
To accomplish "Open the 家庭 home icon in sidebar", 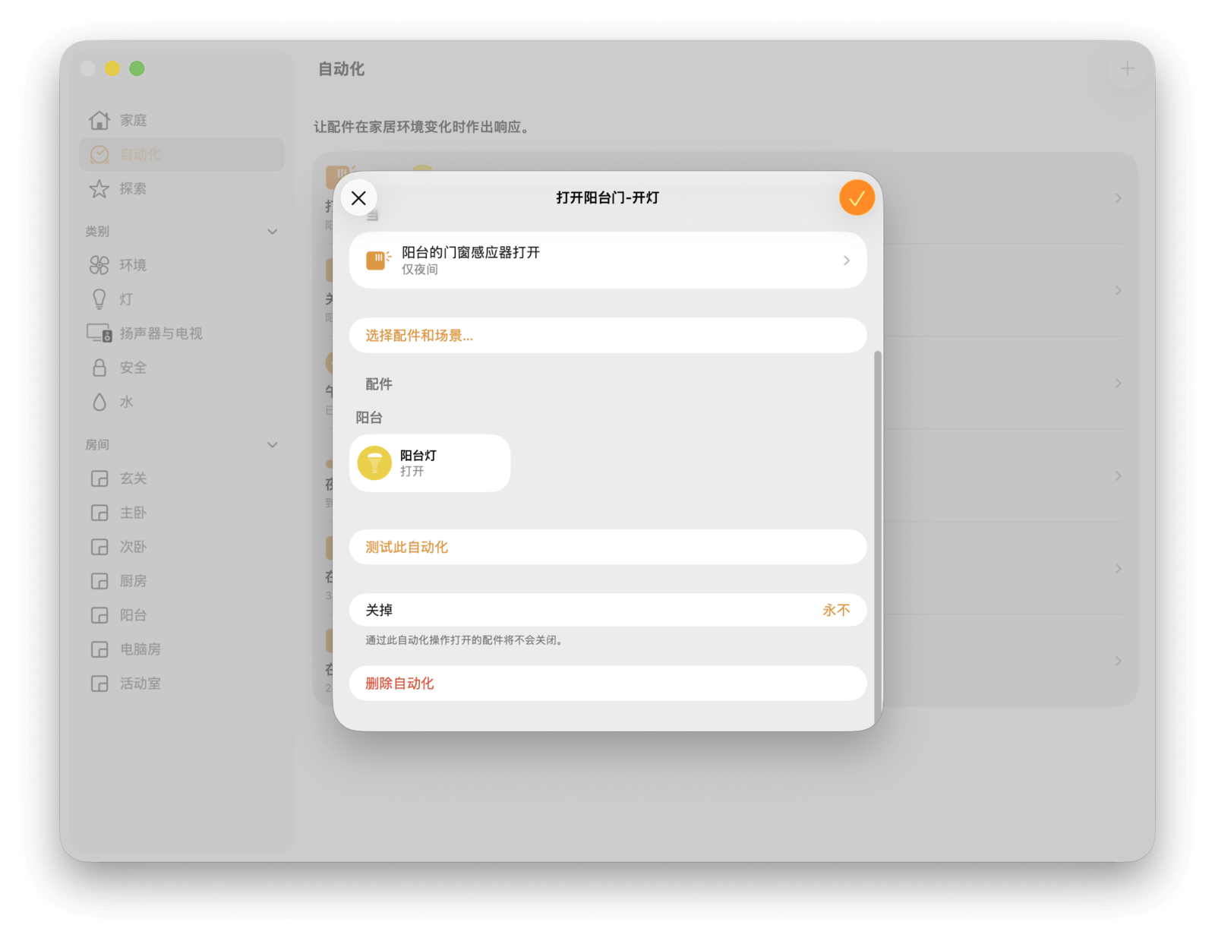I will 99,120.
